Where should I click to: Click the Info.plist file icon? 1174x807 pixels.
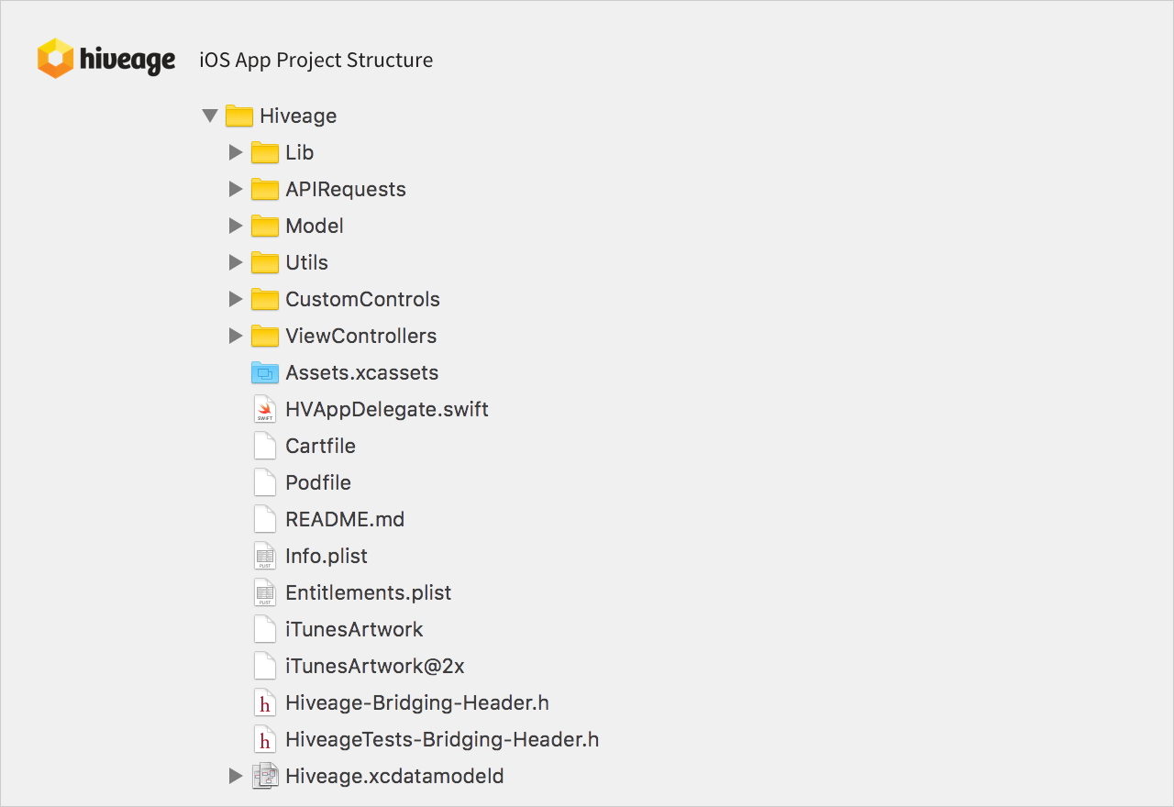pyautogui.click(x=265, y=556)
